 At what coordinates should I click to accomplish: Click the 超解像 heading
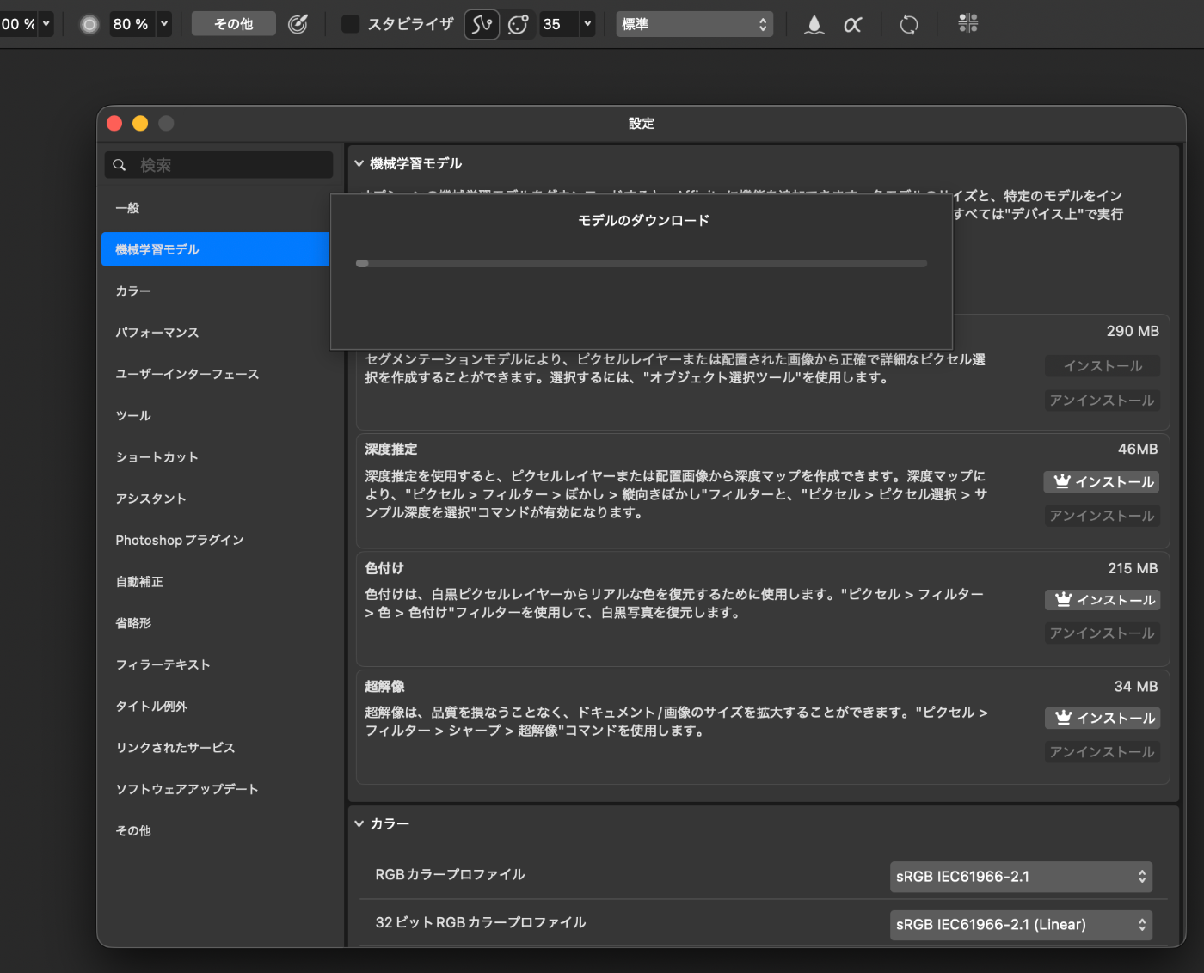pos(384,687)
